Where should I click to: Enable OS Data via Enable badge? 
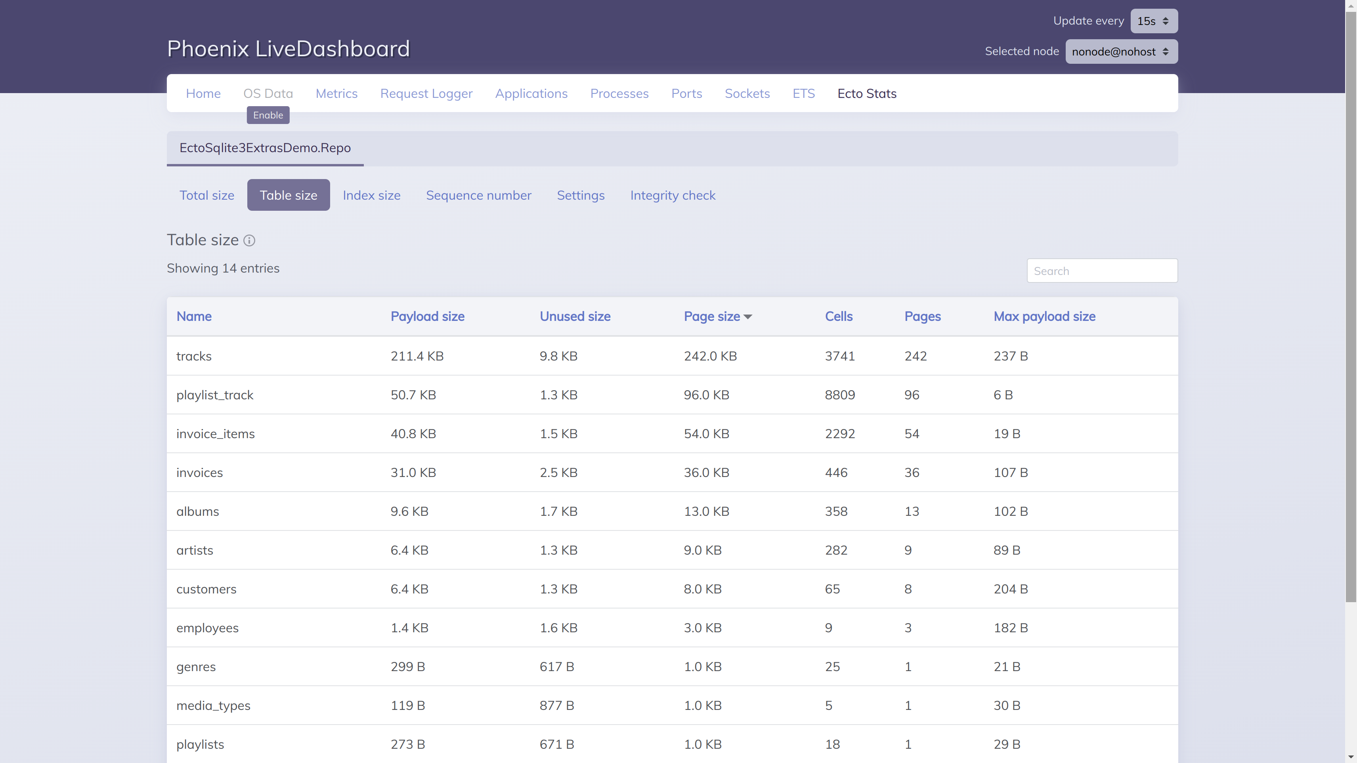click(x=268, y=115)
